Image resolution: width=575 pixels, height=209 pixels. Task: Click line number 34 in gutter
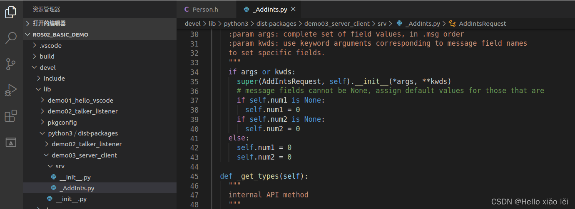194,72
